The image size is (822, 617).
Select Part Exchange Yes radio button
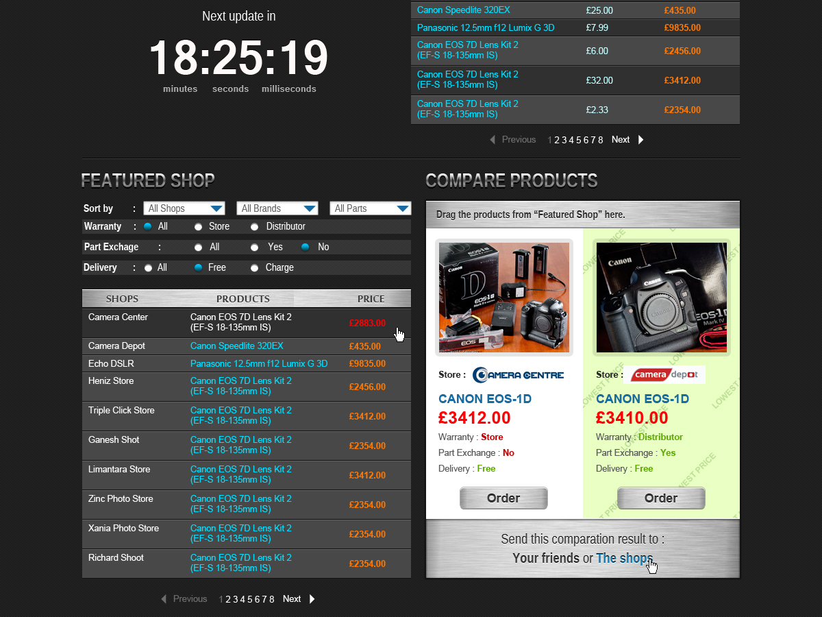(x=254, y=247)
